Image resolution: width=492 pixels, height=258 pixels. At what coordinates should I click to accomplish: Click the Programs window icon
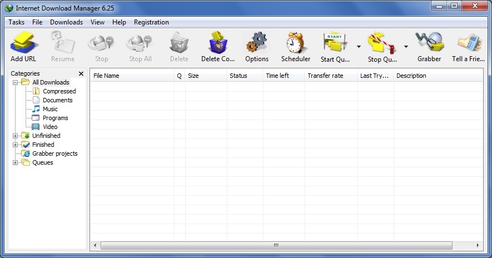pyautogui.click(x=36, y=118)
